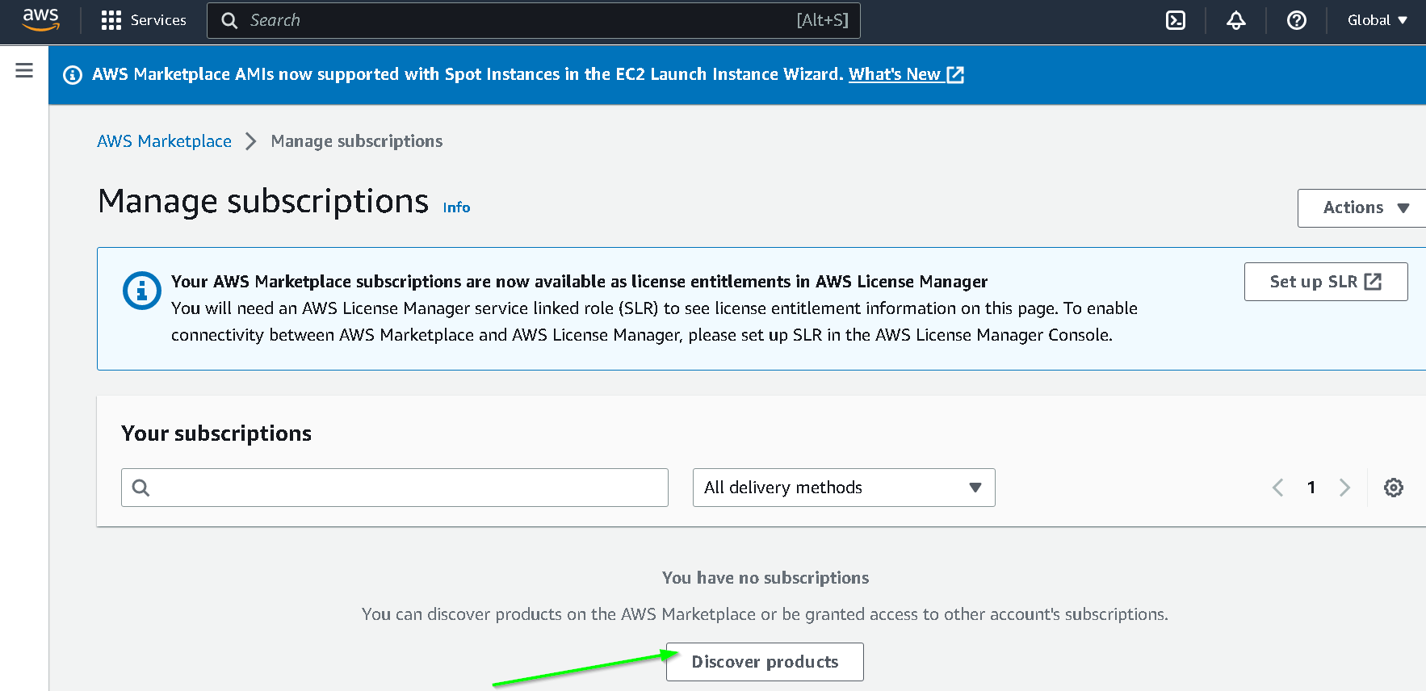
Task: Select page 1 in pagination
Action: tap(1311, 488)
